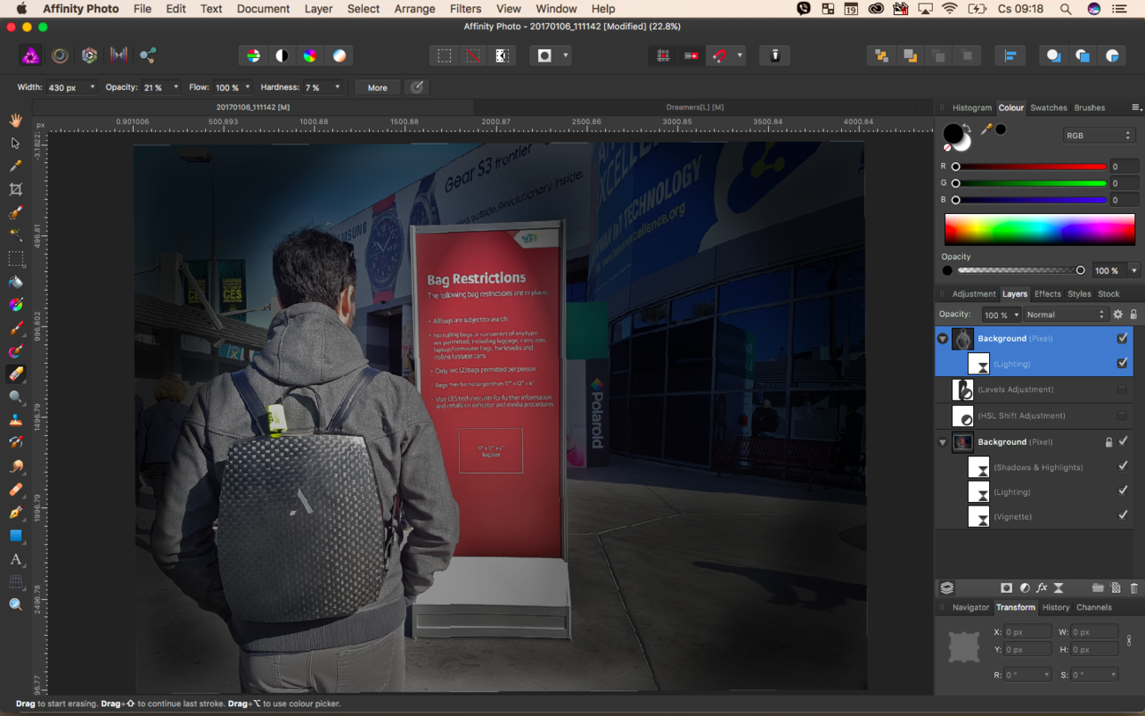The image size is (1145, 716).
Task: Switch to the Develop Persona icon
Action: 89,55
